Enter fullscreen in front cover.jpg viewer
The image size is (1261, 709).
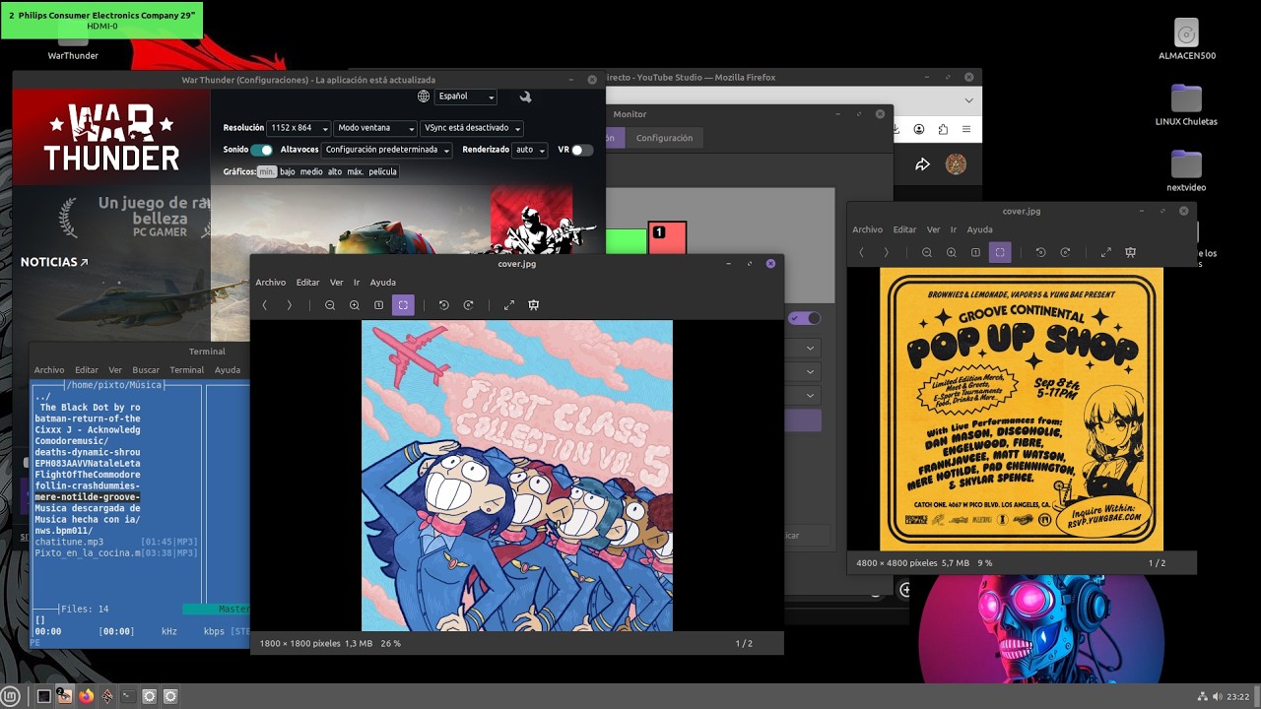(x=509, y=305)
